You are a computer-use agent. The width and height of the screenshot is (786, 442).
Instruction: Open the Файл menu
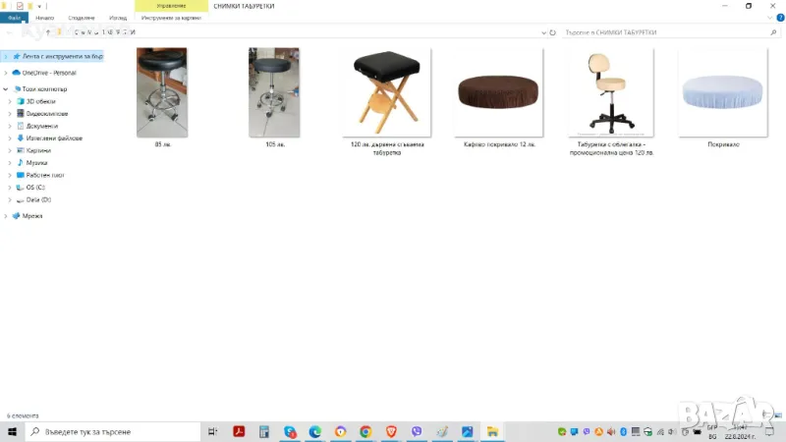tap(15, 18)
